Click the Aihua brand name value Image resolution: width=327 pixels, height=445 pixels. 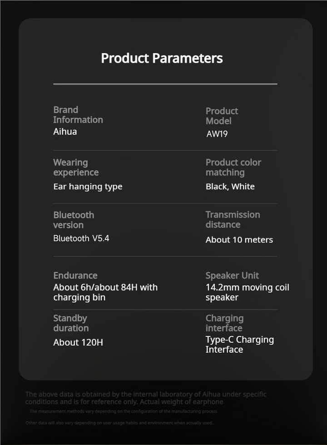(x=65, y=132)
